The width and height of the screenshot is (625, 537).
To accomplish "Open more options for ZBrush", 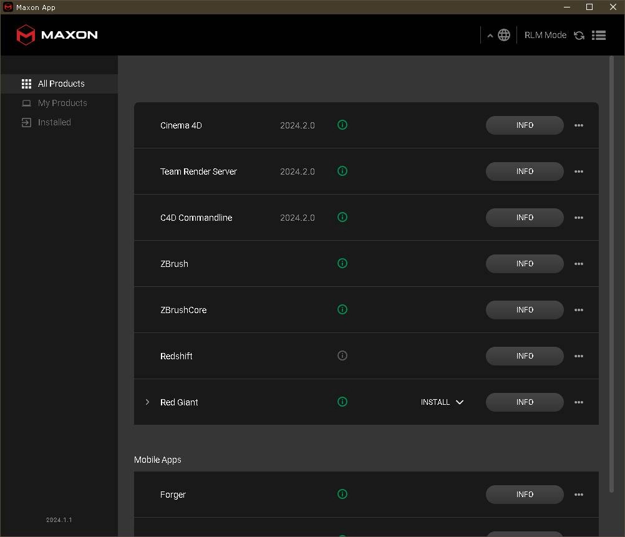I will (x=579, y=264).
